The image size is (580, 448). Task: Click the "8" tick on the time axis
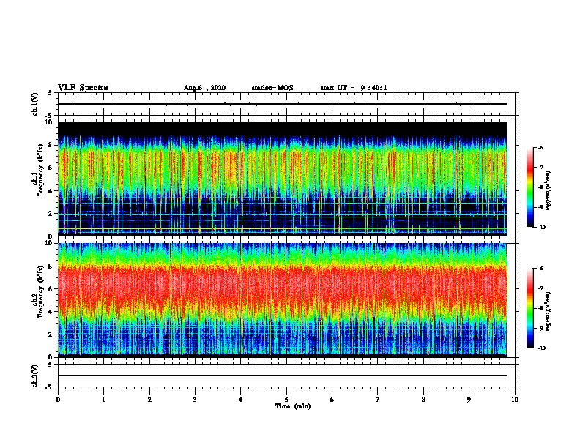pos(423,400)
